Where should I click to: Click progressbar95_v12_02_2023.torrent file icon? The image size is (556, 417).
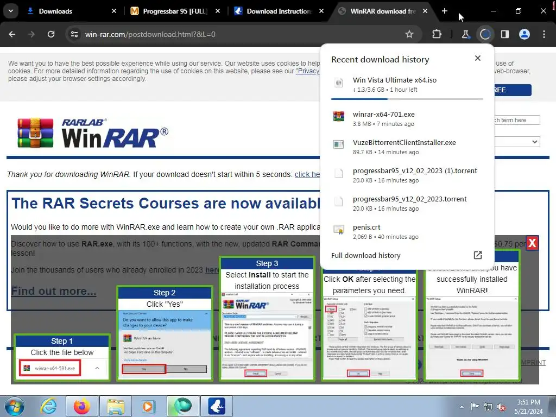339,201
